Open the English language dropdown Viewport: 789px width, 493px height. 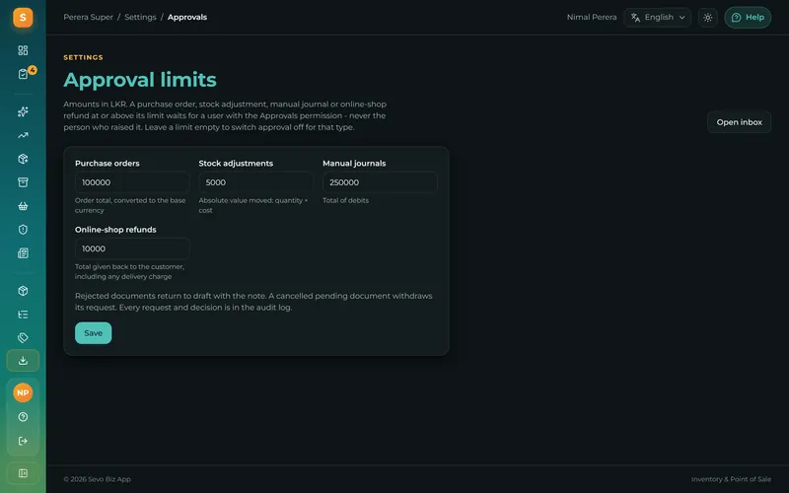pyautogui.click(x=657, y=18)
